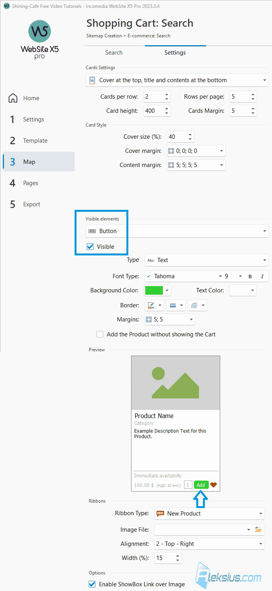Image resolution: width=272 pixels, height=591 pixels.
Task: Open the Tahoma font type dropdown
Action: point(184,276)
